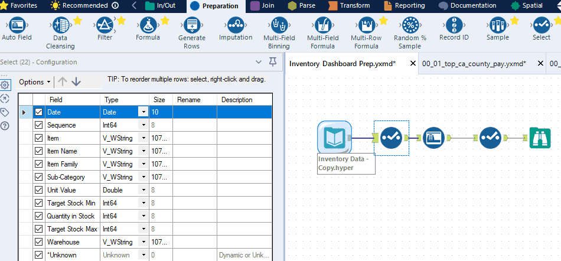Open the Item field type dropdown
561x261 pixels.
pos(143,138)
